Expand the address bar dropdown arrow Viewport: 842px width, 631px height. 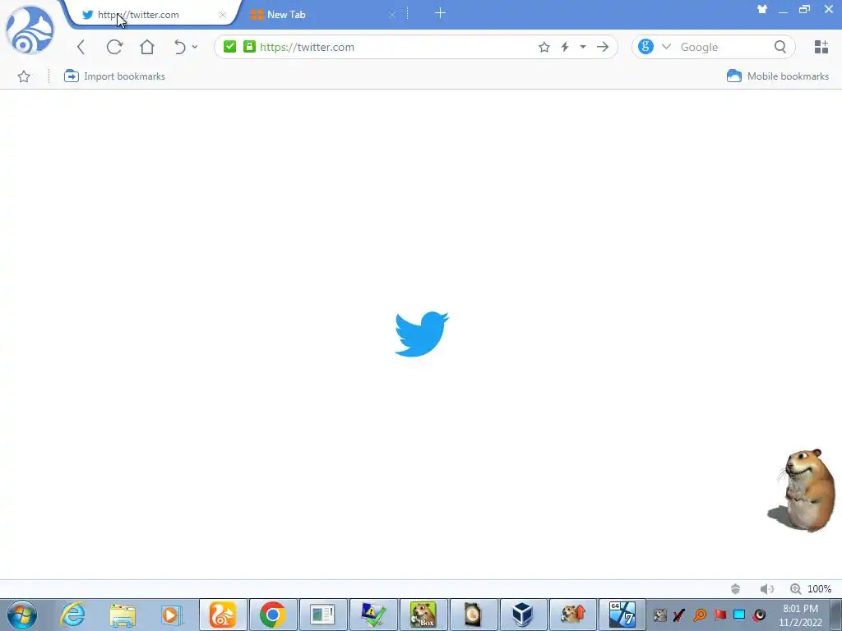[583, 47]
